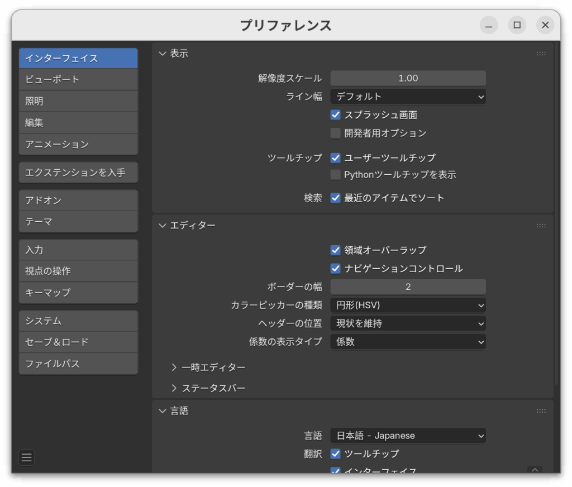Switch to the アニメーション tab
Image resolution: width=572 pixels, height=487 pixels.
click(78, 145)
